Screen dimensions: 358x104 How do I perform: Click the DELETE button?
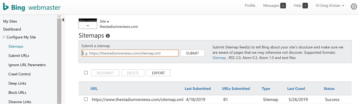pos(133,73)
